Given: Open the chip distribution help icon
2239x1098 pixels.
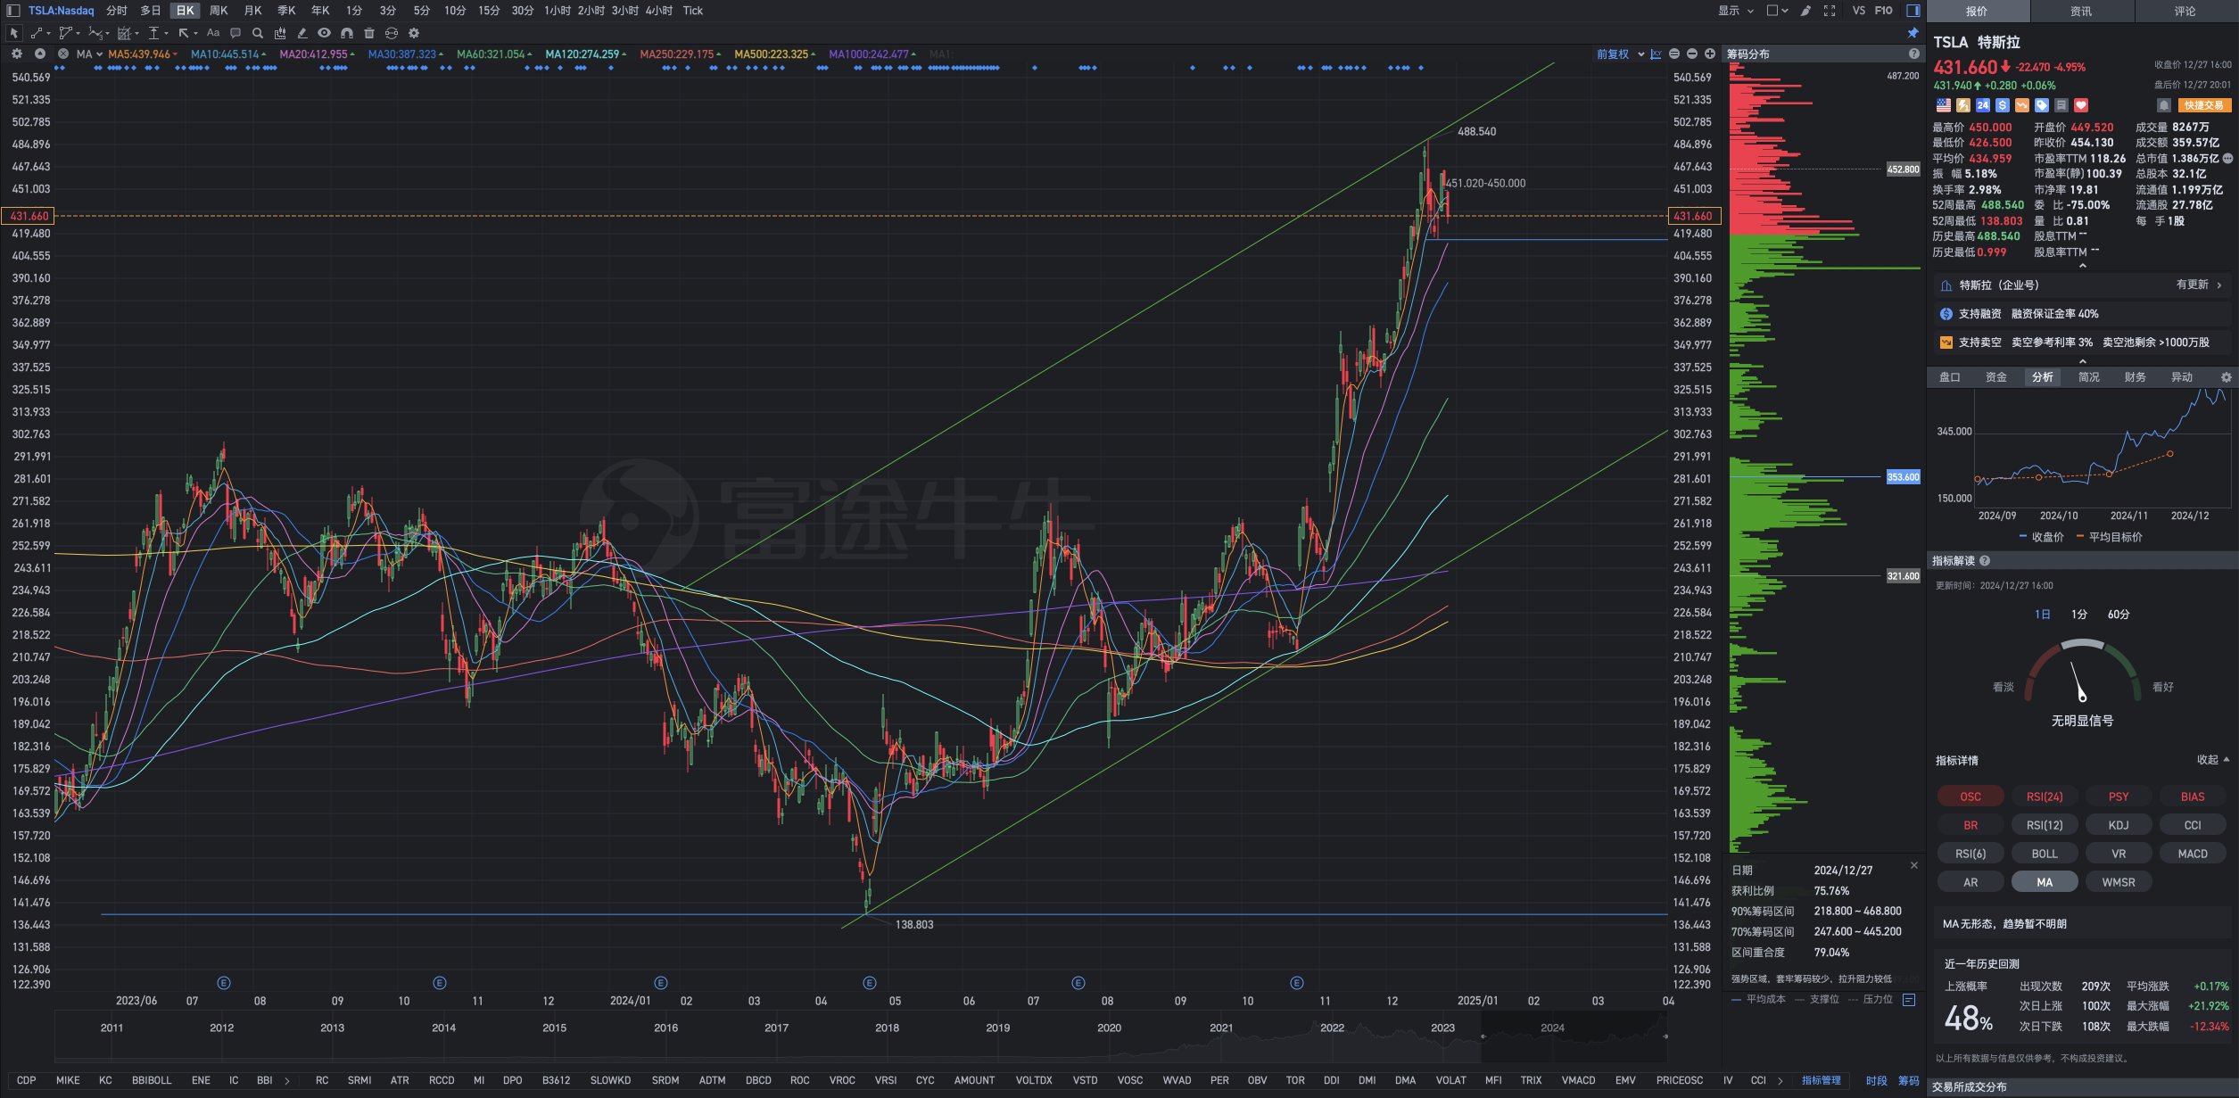Looking at the screenshot, I should click(x=1913, y=54).
